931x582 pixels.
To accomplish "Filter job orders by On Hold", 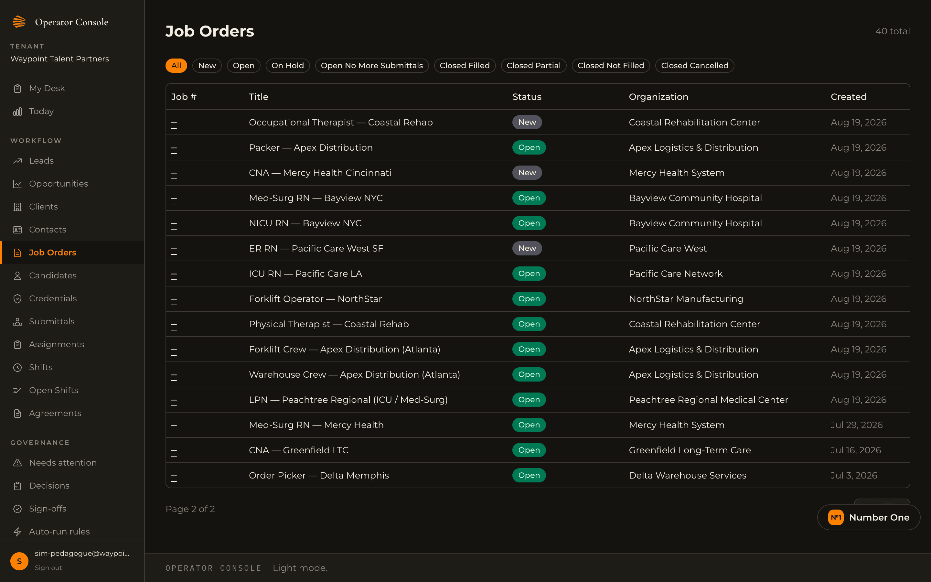I will (288, 65).
